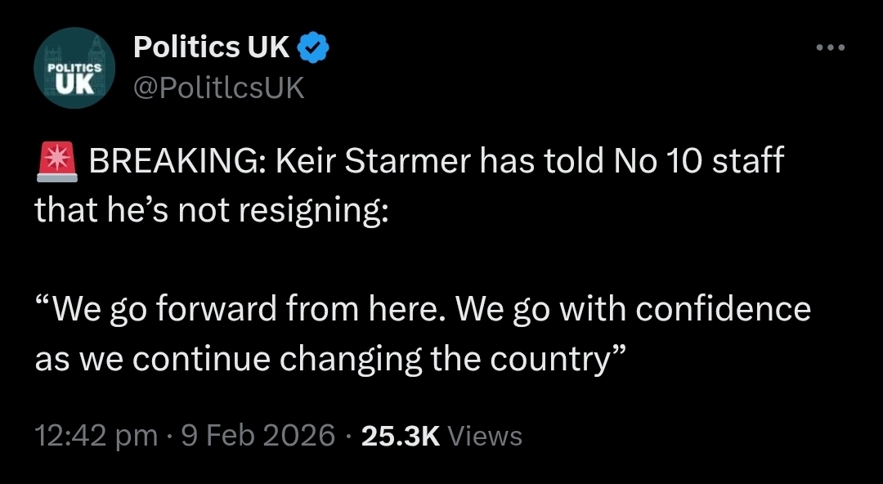Click the 9 Feb 2026 date
This screenshot has width=883, height=484.
pyautogui.click(x=258, y=435)
